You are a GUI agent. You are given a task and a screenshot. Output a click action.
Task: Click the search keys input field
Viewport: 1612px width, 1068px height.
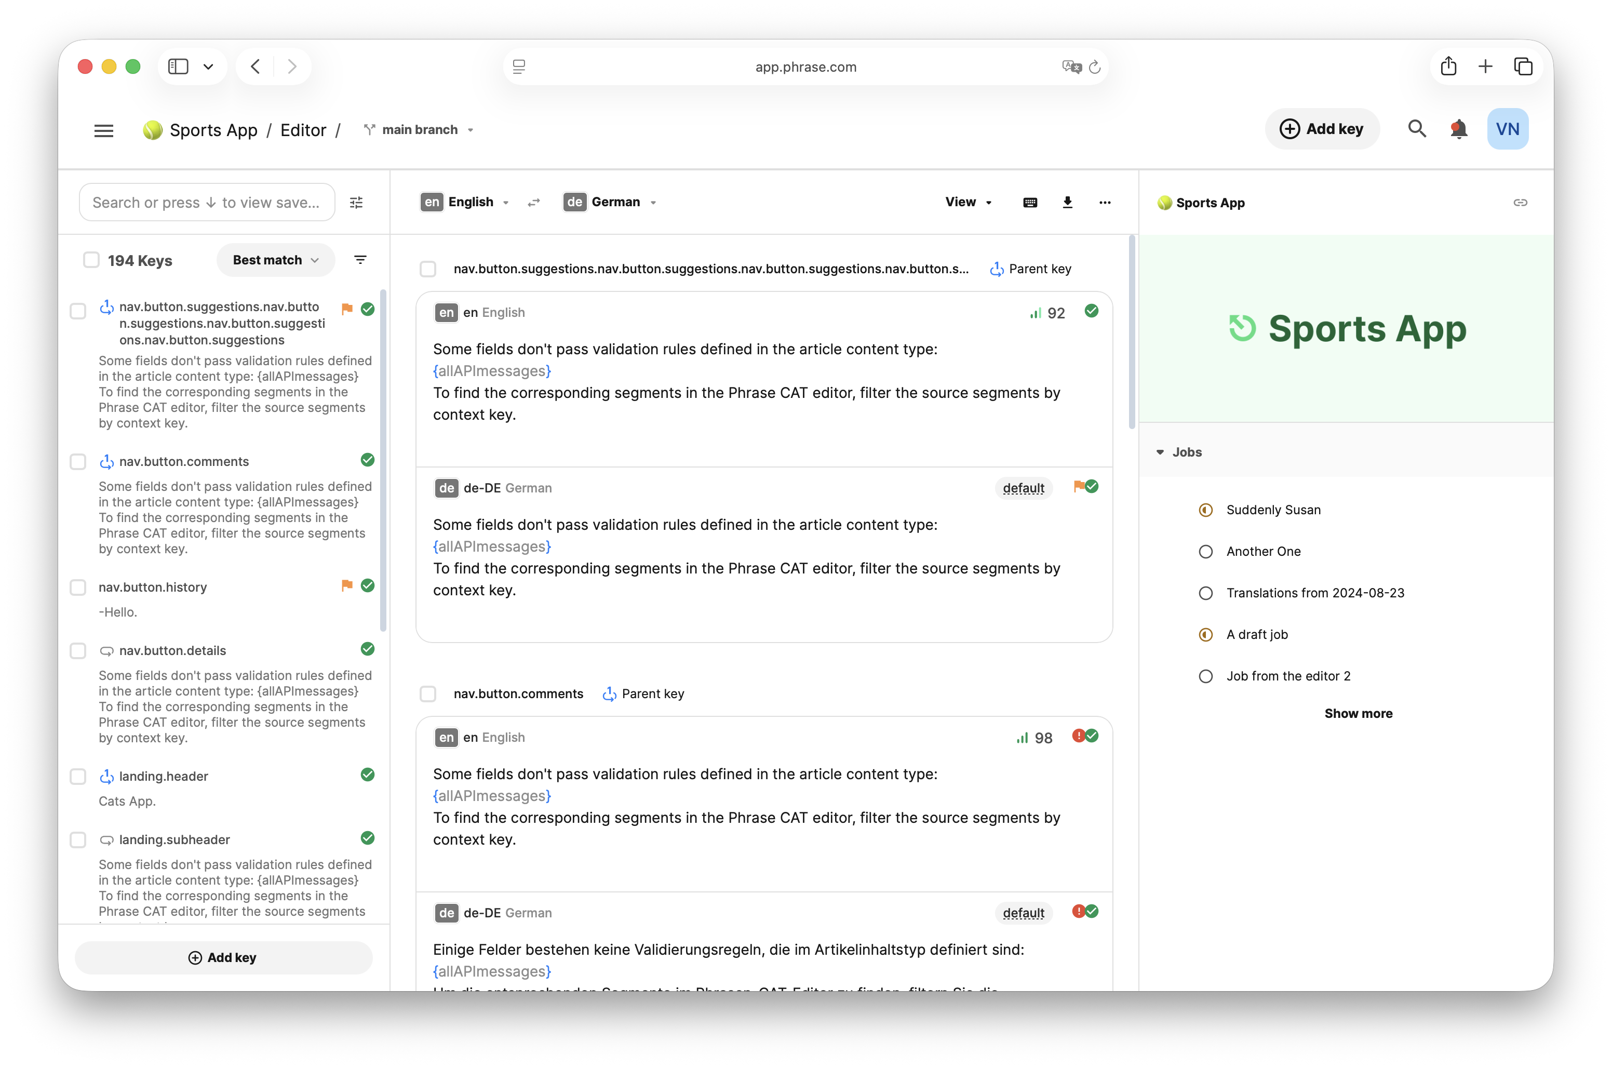pos(207,202)
